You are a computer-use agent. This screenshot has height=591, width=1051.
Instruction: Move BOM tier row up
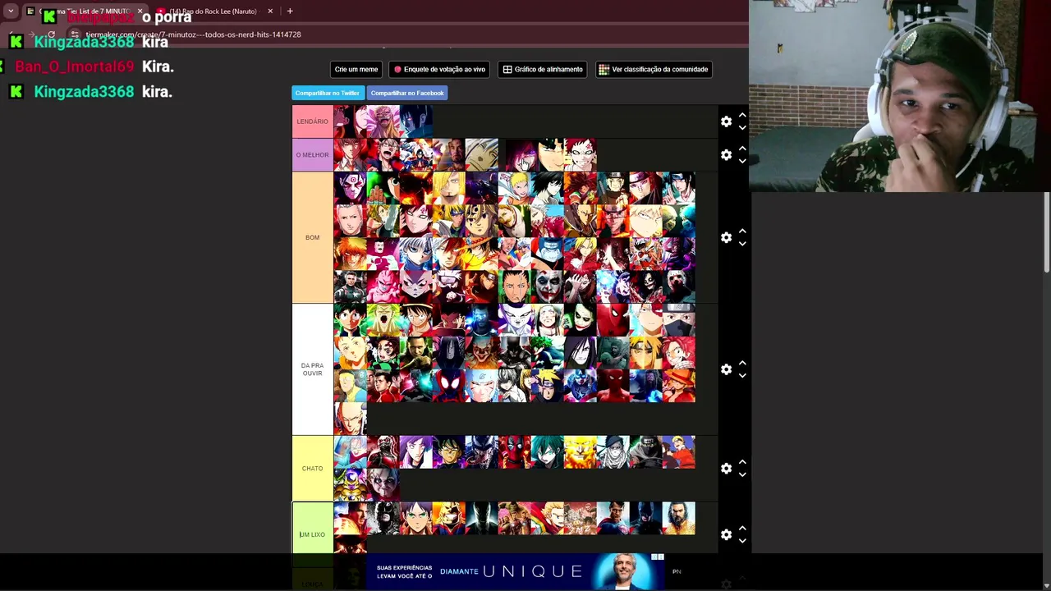click(x=742, y=231)
